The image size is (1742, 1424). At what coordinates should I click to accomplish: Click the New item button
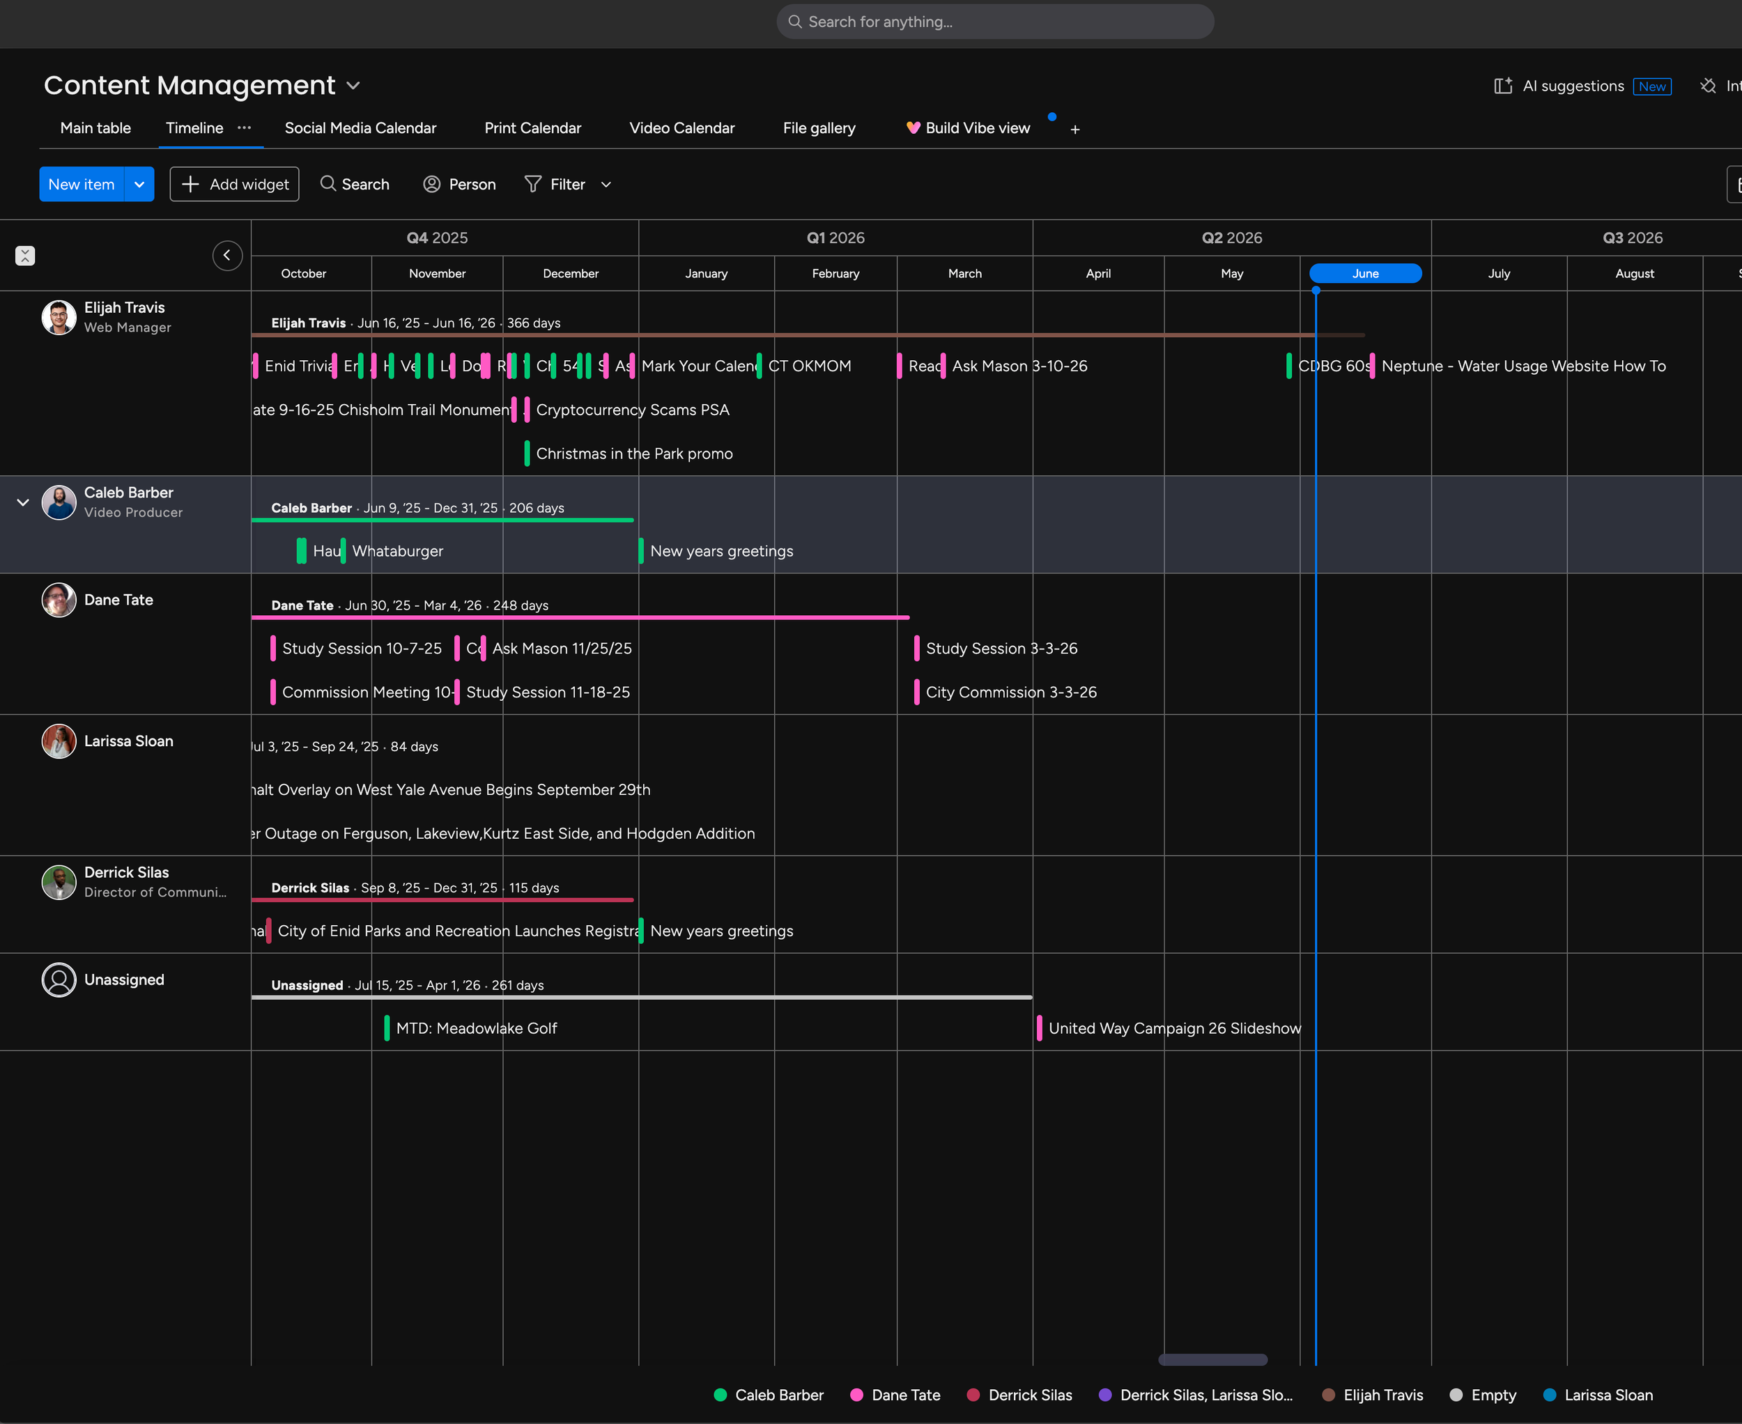tap(82, 185)
